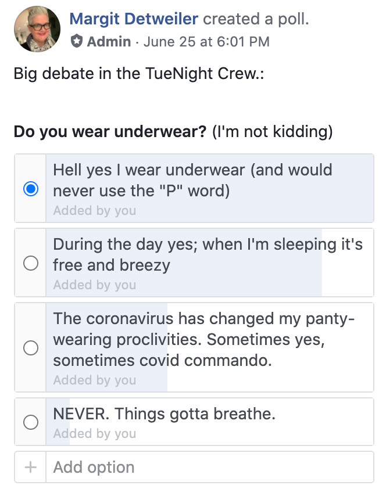This screenshot has width=379, height=496.
Task: Open Margit Detweiler's profile name link
Action: coord(134,19)
